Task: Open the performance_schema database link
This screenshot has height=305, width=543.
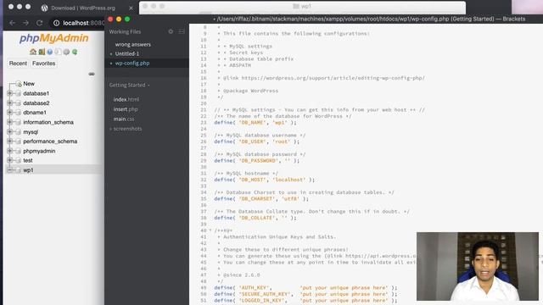Action: (x=50, y=141)
